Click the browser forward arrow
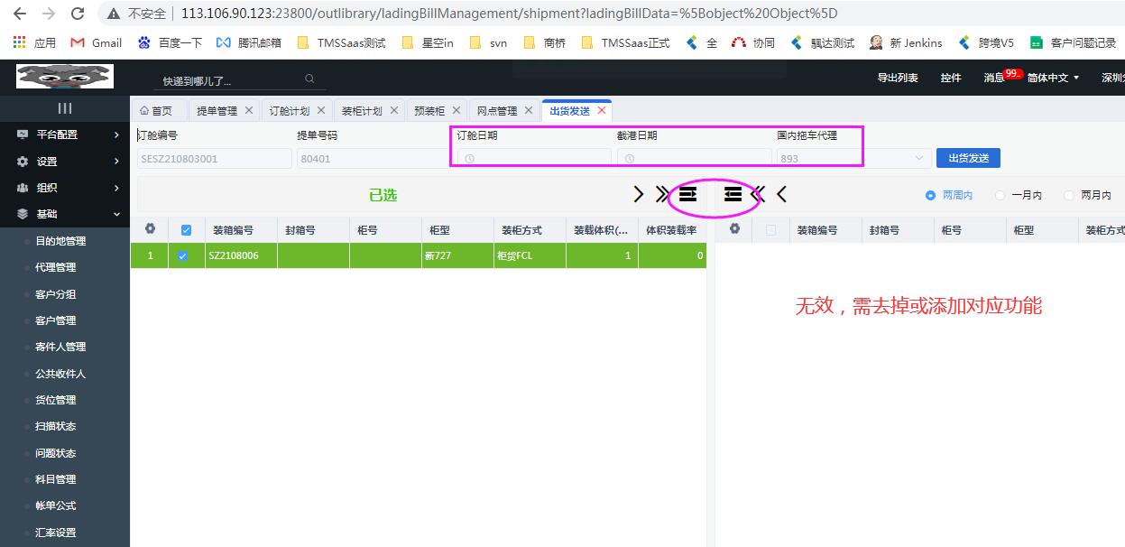This screenshot has height=547, width=1125. click(x=48, y=14)
